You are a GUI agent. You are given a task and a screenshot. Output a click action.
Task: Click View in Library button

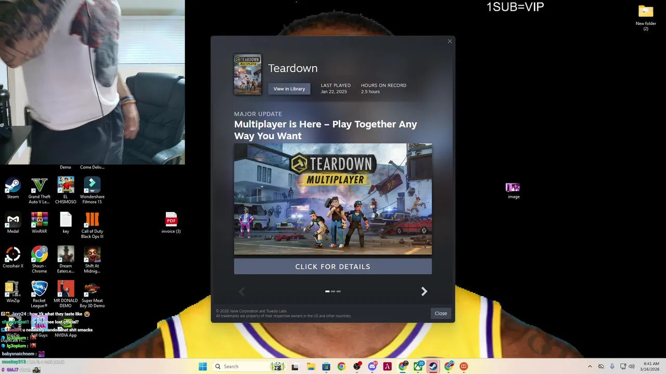(x=289, y=89)
